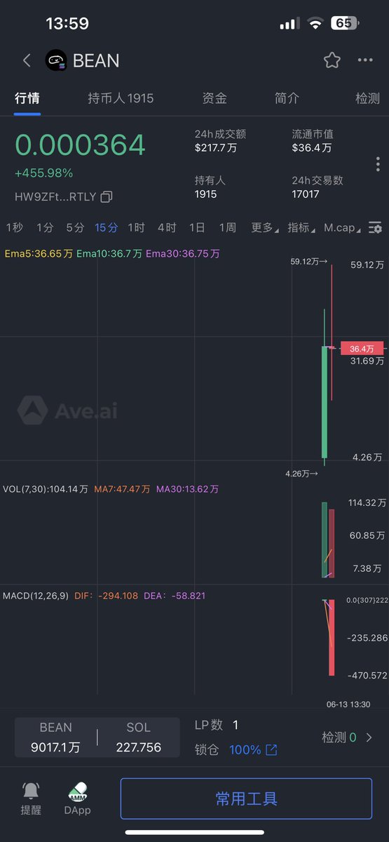Open the AMM DApp icon

click(x=78, y=792)
